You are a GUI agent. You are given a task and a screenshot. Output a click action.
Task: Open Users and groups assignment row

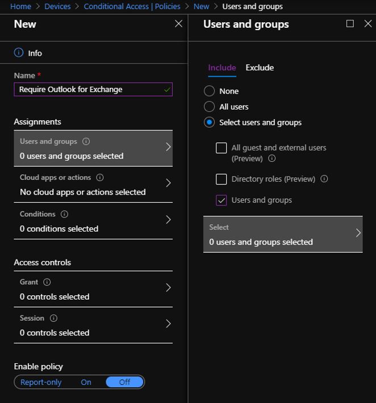(x=93, y=148)
